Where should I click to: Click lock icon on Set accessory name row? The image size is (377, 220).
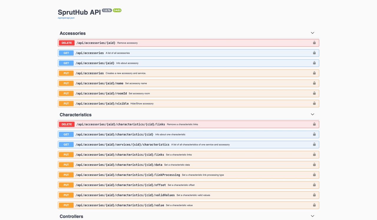pos(314,83)
